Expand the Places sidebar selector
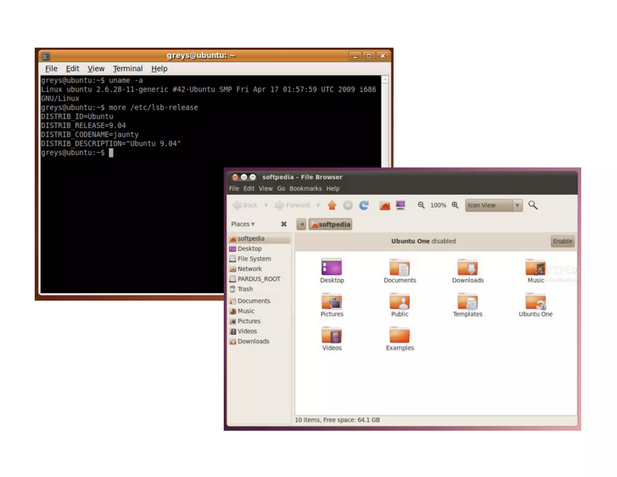This screenshot has height=477, width=617. pyautogui.click(x=243, y=224)
